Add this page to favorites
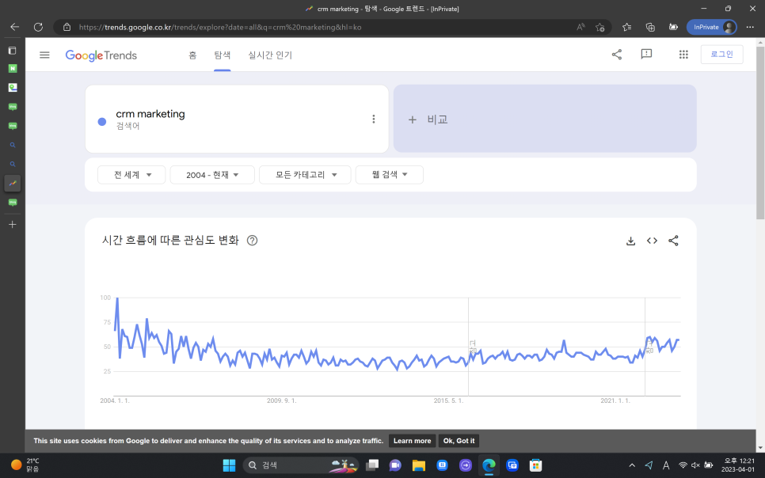 click(x=600, y=28)
